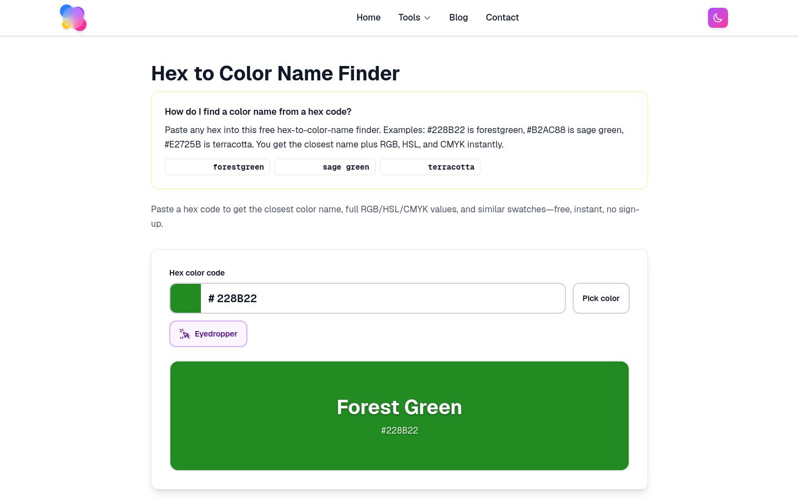
Task: Select the terracotta example chip
Action: [x=430, y=167]
